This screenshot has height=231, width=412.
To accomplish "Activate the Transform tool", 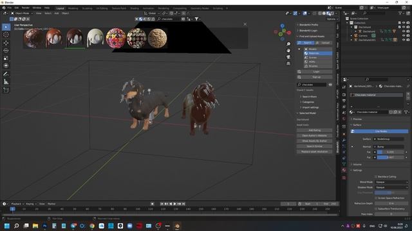I will [6, 65].
